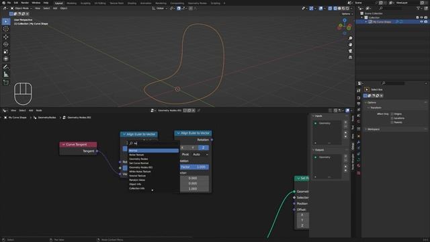Click the Blender logo menu icon

pyautogui.click(x=3, y=3)
